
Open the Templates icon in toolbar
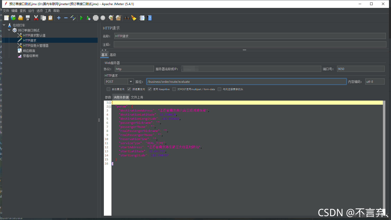tap(13, 18)
